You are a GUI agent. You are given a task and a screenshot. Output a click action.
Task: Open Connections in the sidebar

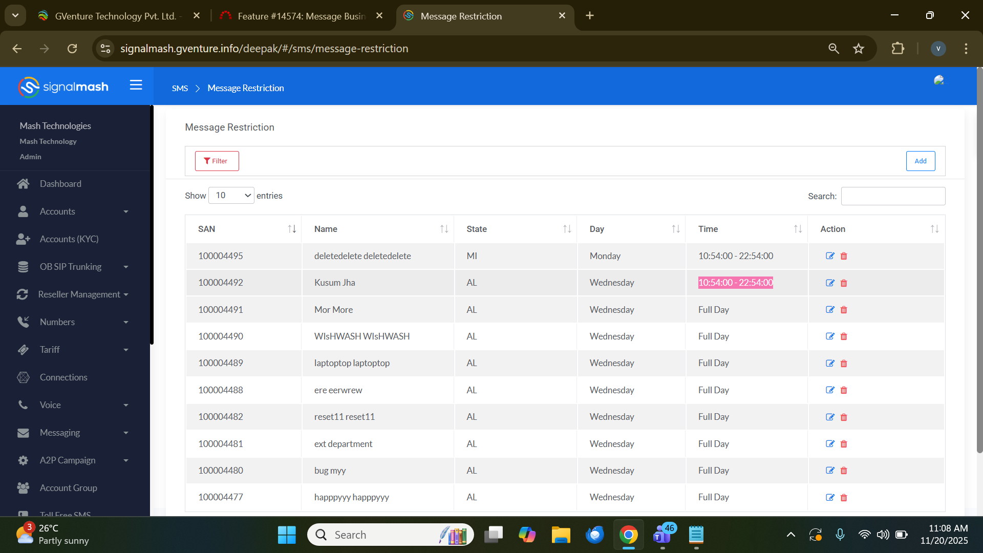pyautogui.click(x=63, y=377)
